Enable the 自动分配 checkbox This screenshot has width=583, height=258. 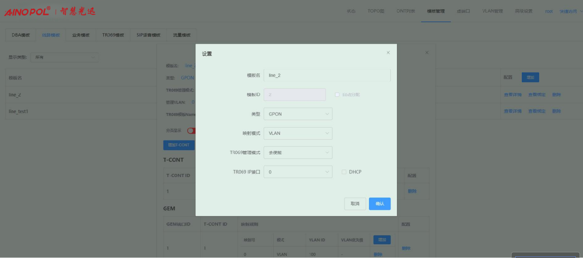(x=337, y=95)
